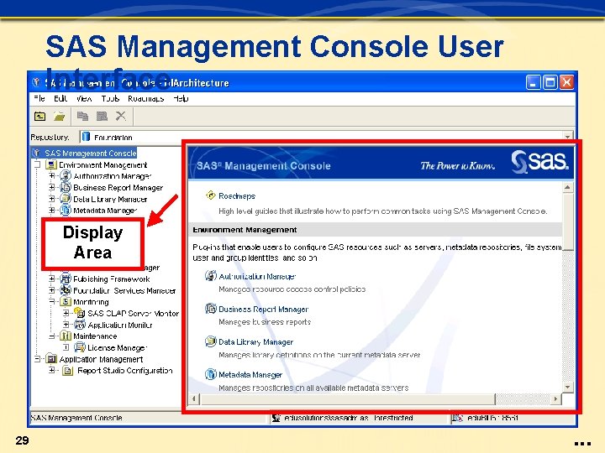Click the Publishing Framework tree icon

click(x=66, y=279)
